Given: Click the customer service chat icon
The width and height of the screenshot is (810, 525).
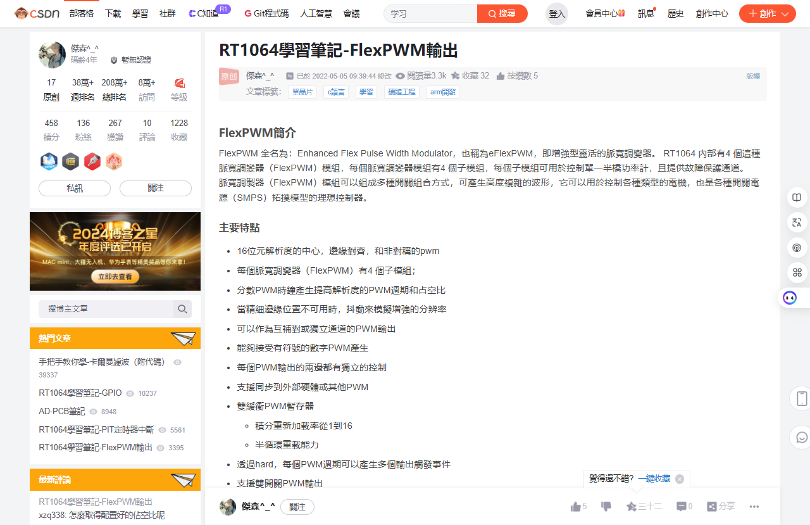Looking at the screenshot, I should click(801, 437).
